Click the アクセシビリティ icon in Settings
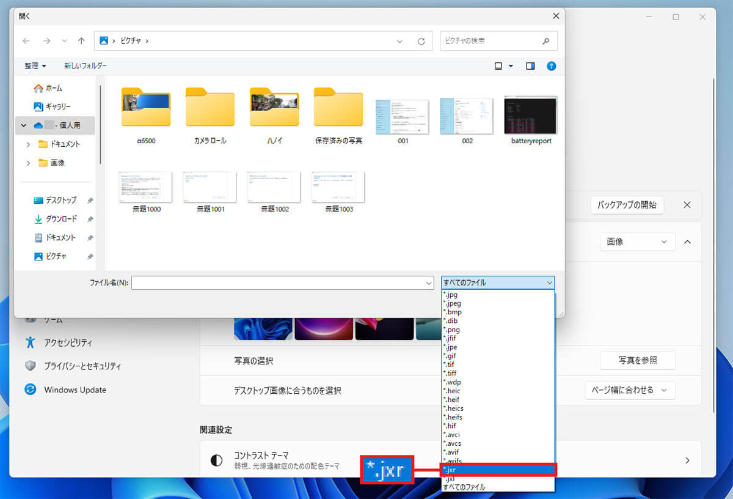 (x=30, y=342)
